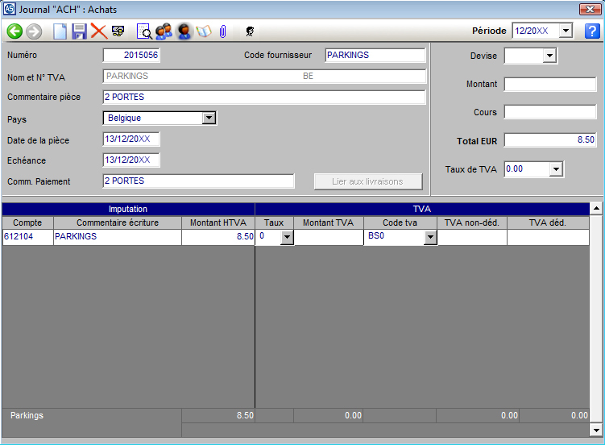The height and width of the screenshot is (445, 605).
Task: Click the table scrollbar up arrow
Action: [x=596, y=209]
